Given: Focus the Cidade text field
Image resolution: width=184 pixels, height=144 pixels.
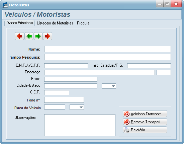Looking at the screenshot, I should coord(71,86).
